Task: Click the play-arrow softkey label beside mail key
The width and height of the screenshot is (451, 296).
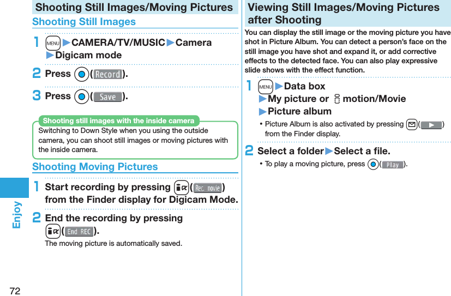Action: pos(431,124)
